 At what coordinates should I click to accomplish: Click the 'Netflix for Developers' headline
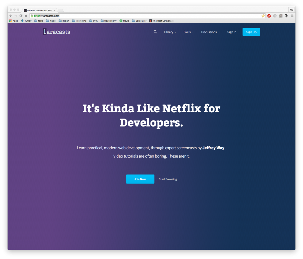[151, 116]
